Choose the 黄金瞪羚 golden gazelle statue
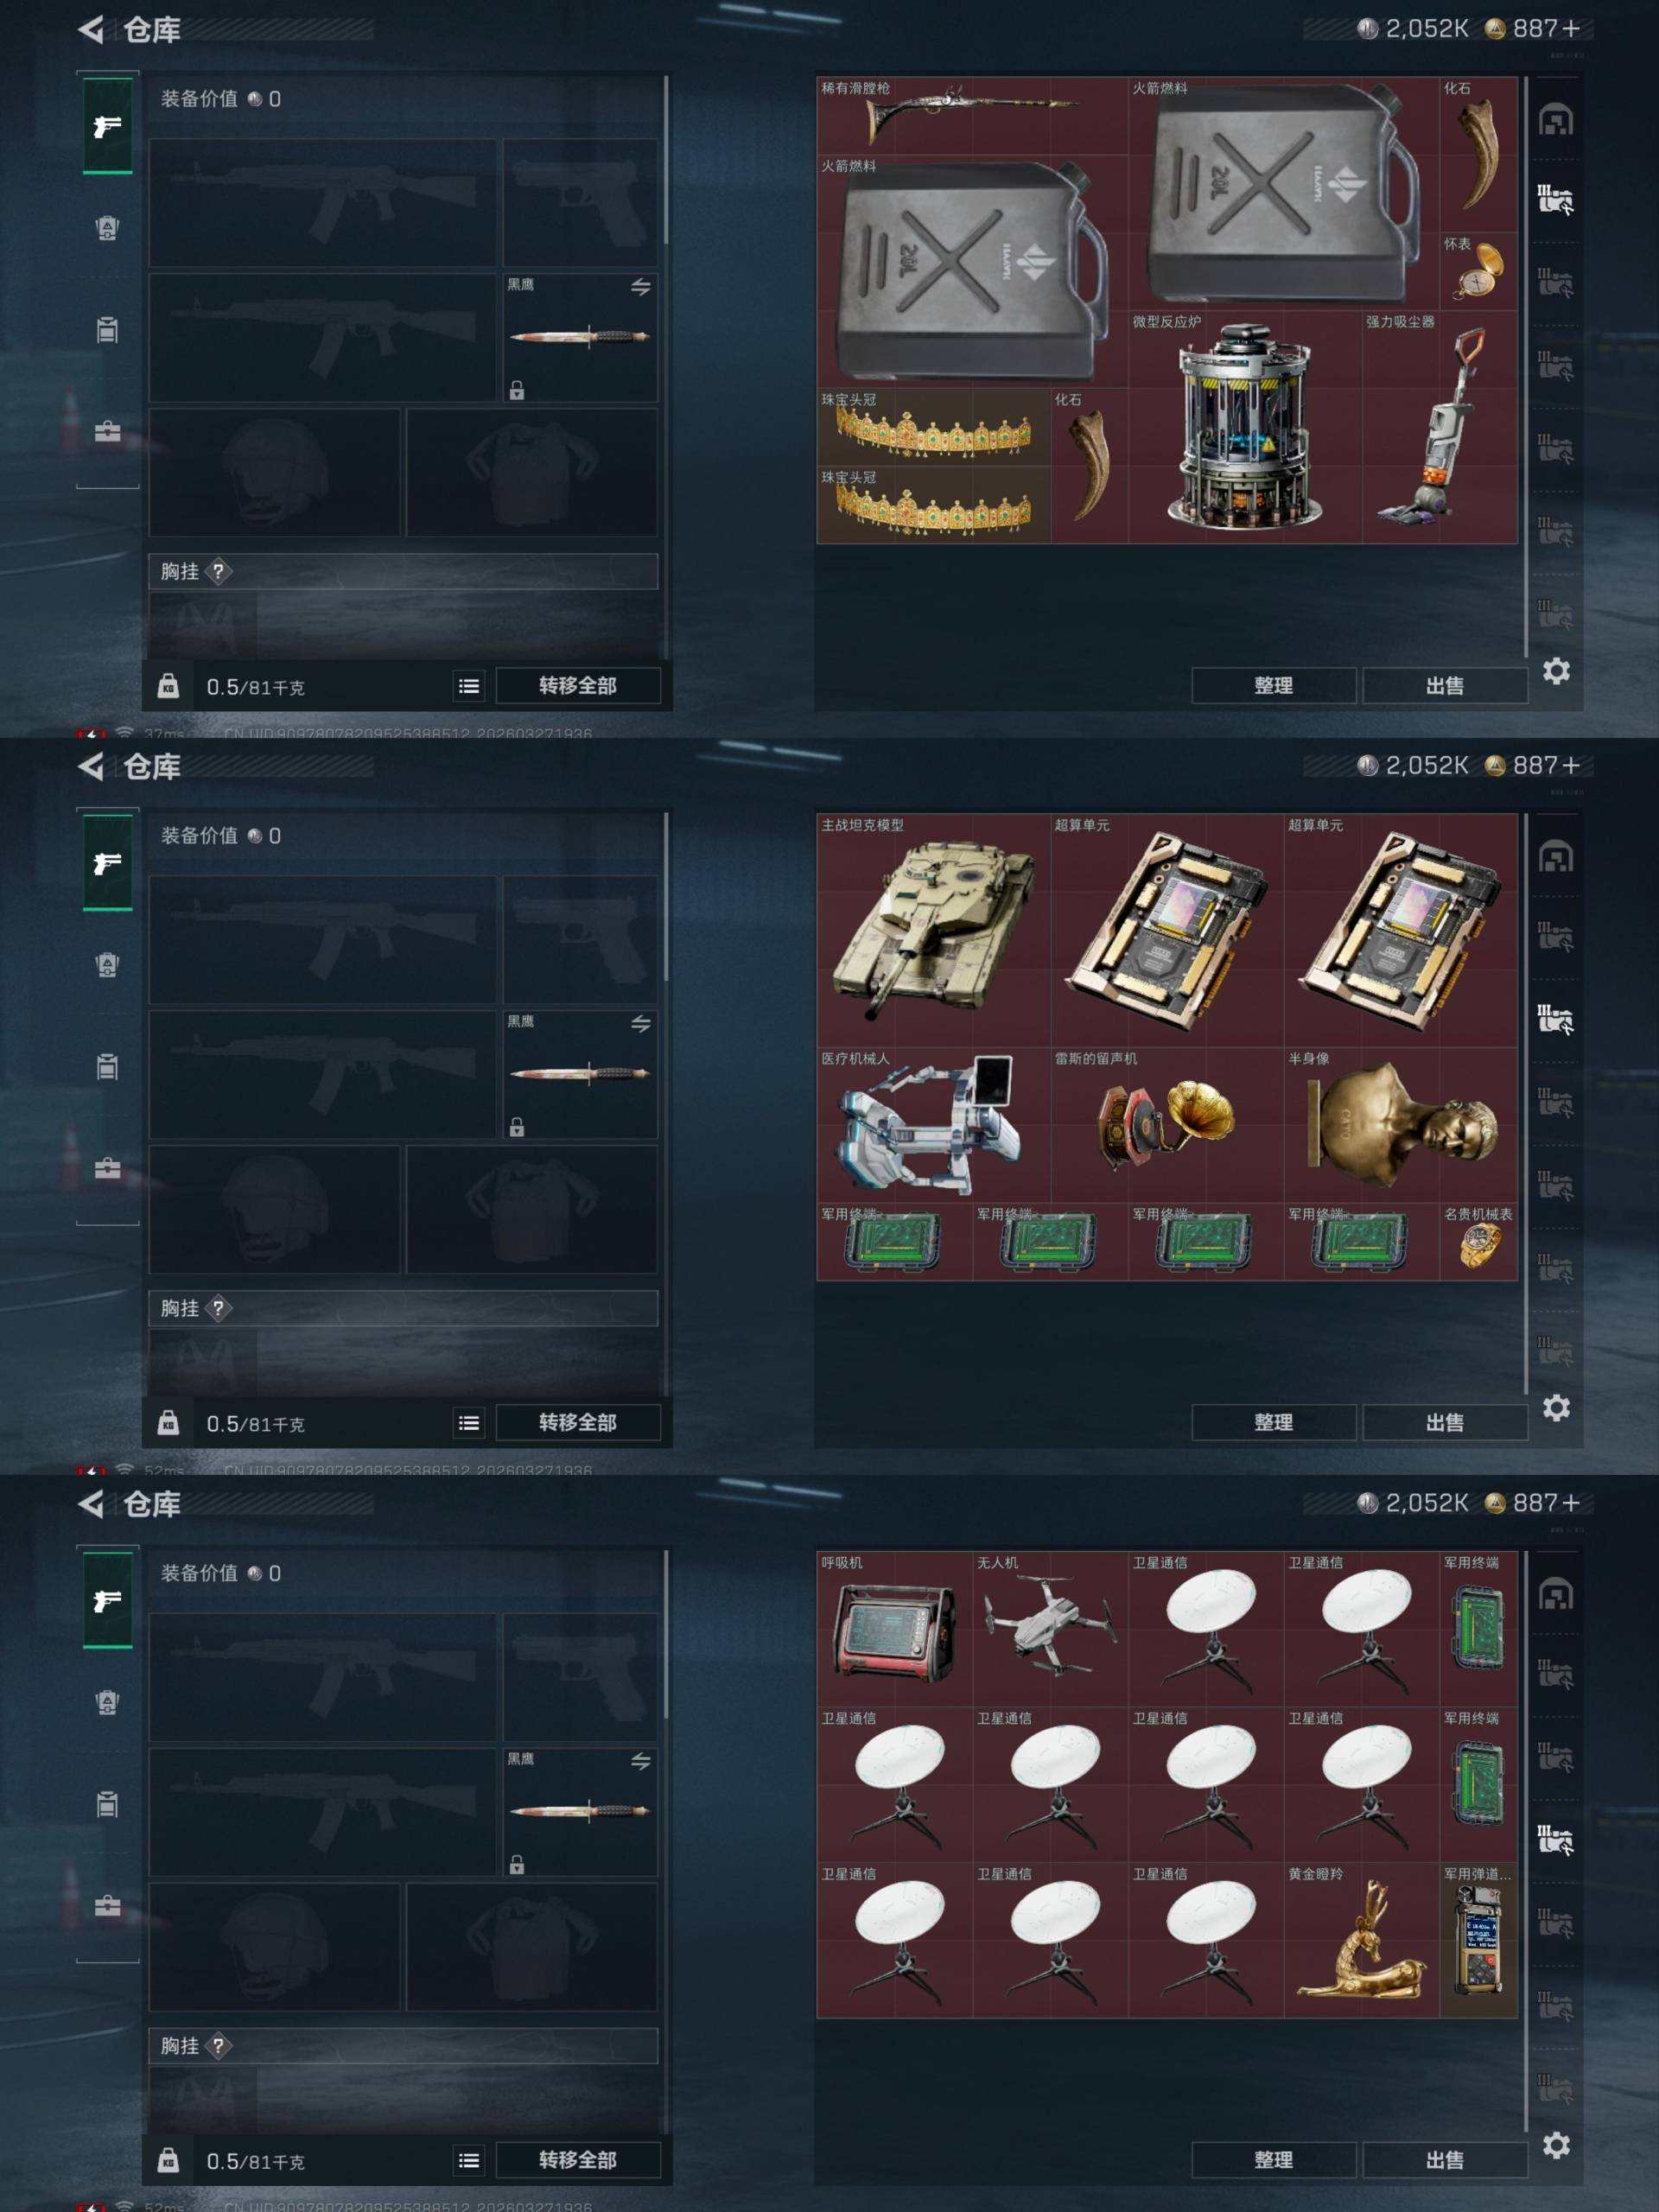1659x2212 pixels. 1361,1939
